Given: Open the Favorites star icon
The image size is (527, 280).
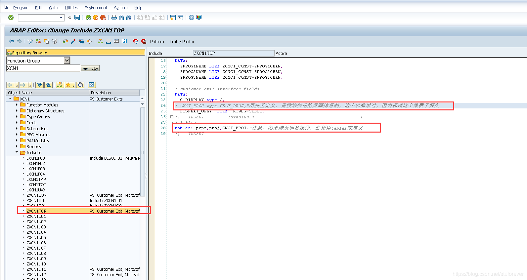Looking at the screenshot, I should (x=70, y=85).
